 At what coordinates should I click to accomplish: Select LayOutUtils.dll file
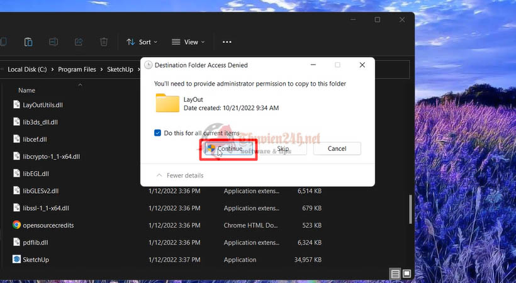click(43, 105)
